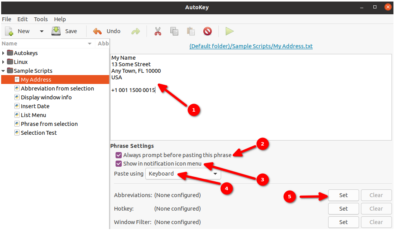Screen dimensions: 395x231
Task: Select the Sample Scripts folder row
Action: point(55,71)
